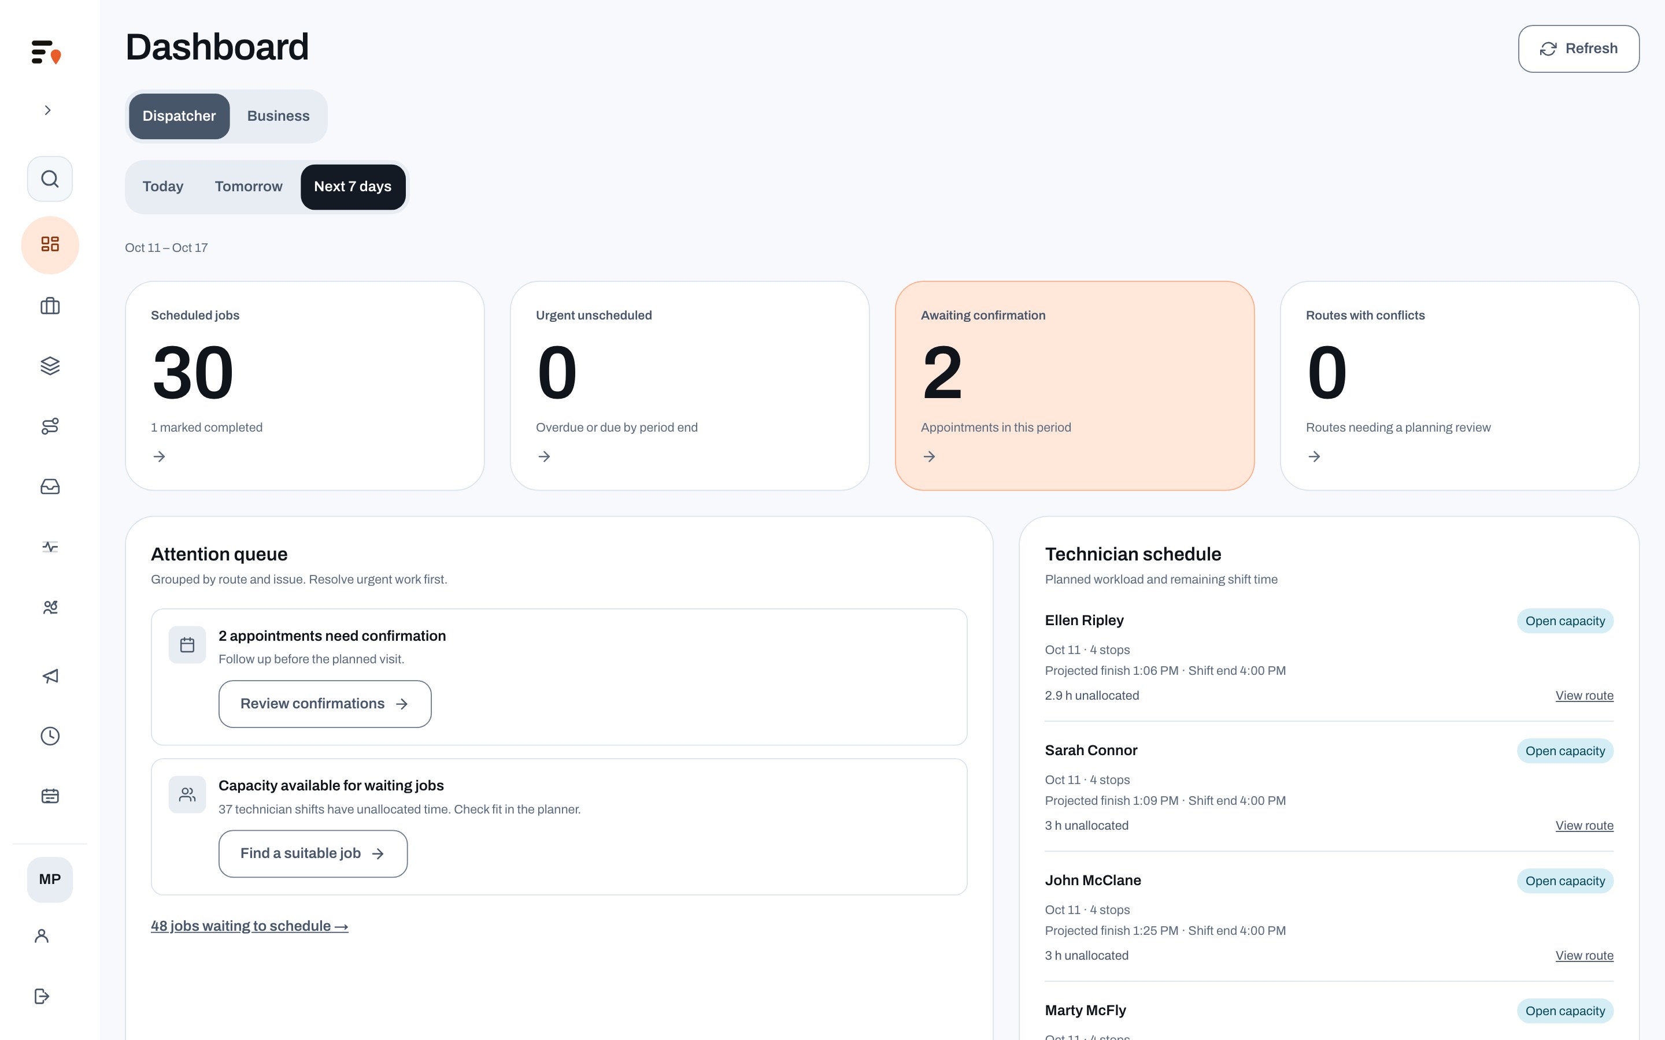Open the inbox tray icon in sidebar
Screen dimensions: 1665x1040
point(50,486)
